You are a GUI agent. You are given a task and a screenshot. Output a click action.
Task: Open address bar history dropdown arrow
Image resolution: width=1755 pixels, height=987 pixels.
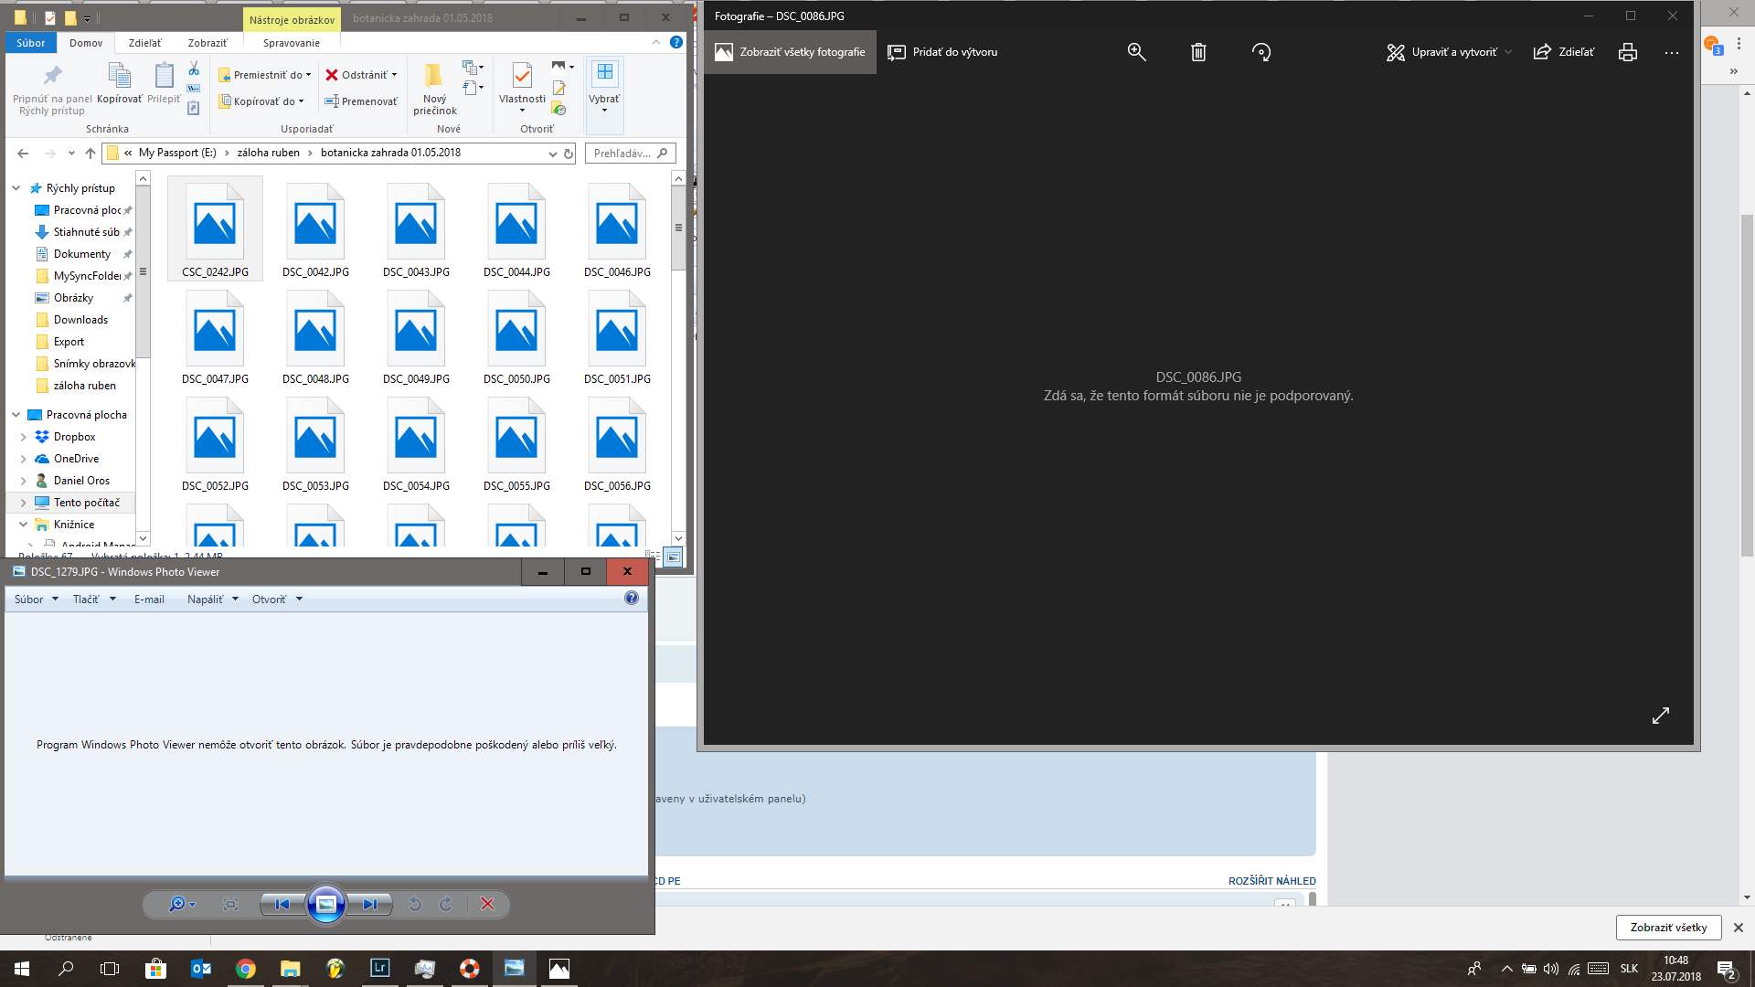552,154
